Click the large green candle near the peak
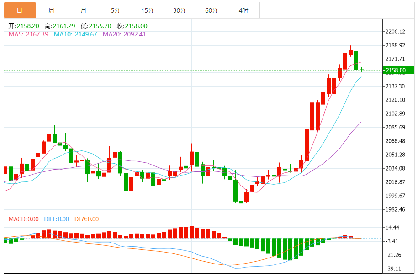Viewport: 418px width, 274px height. click(356, 60)
